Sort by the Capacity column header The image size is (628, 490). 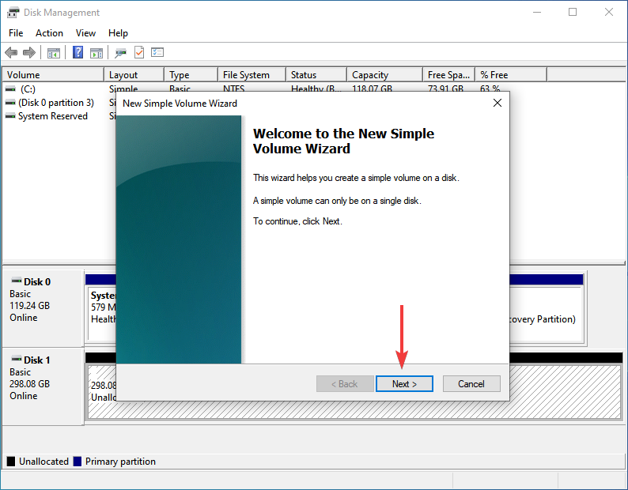pyautogui.click(x=385, y=75)
